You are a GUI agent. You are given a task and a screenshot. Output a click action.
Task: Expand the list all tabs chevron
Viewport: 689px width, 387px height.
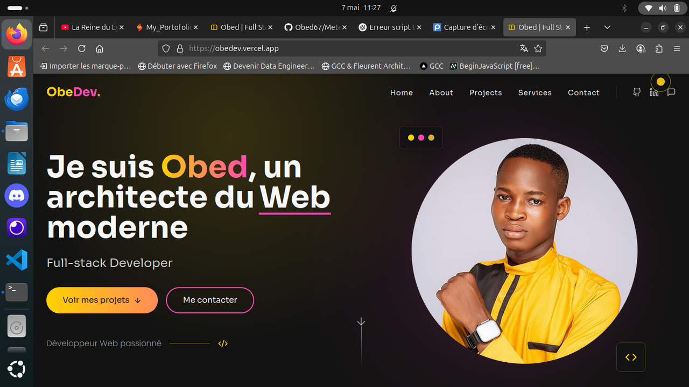pyautogui.click(x=607, y=27)
